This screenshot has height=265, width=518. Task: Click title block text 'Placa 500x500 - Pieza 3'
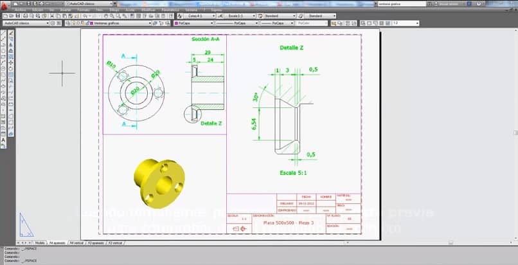pyautogui.click(x=289, y=223)
